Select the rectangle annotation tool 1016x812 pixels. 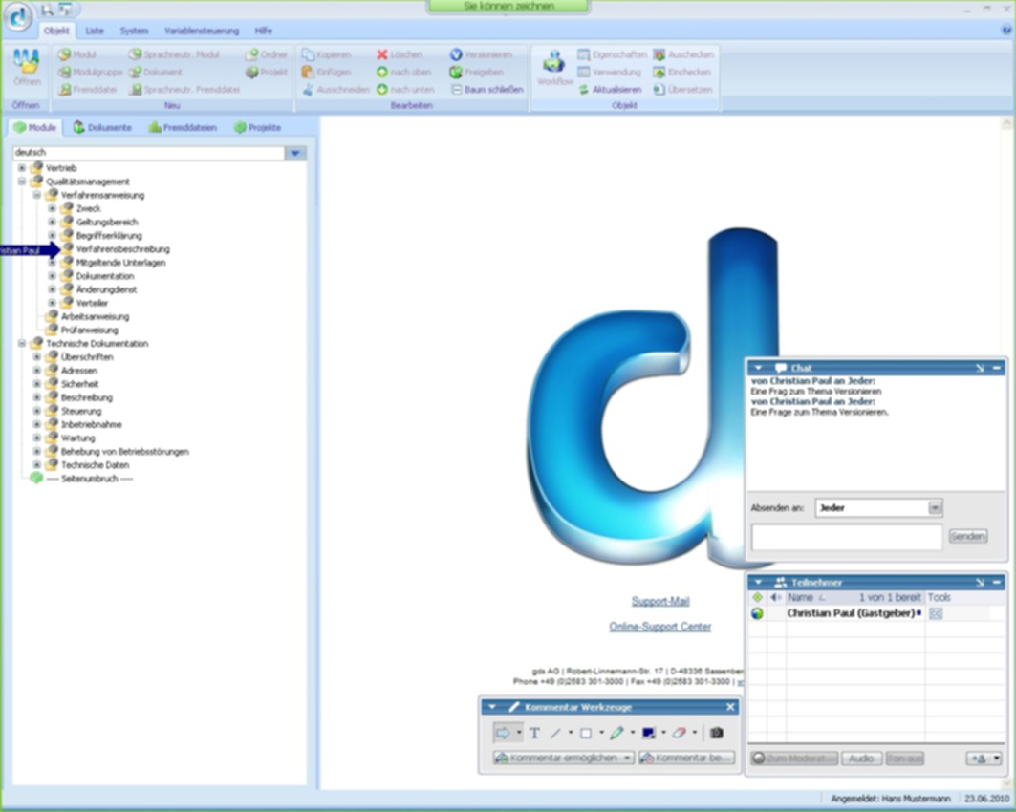click(586, 733)
